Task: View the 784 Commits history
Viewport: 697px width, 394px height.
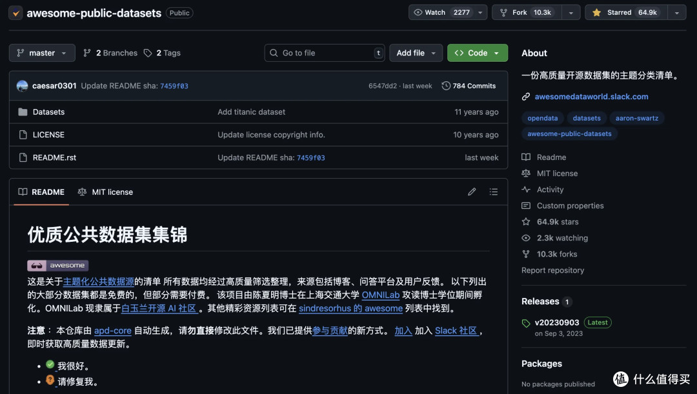Action: [469, 86]
